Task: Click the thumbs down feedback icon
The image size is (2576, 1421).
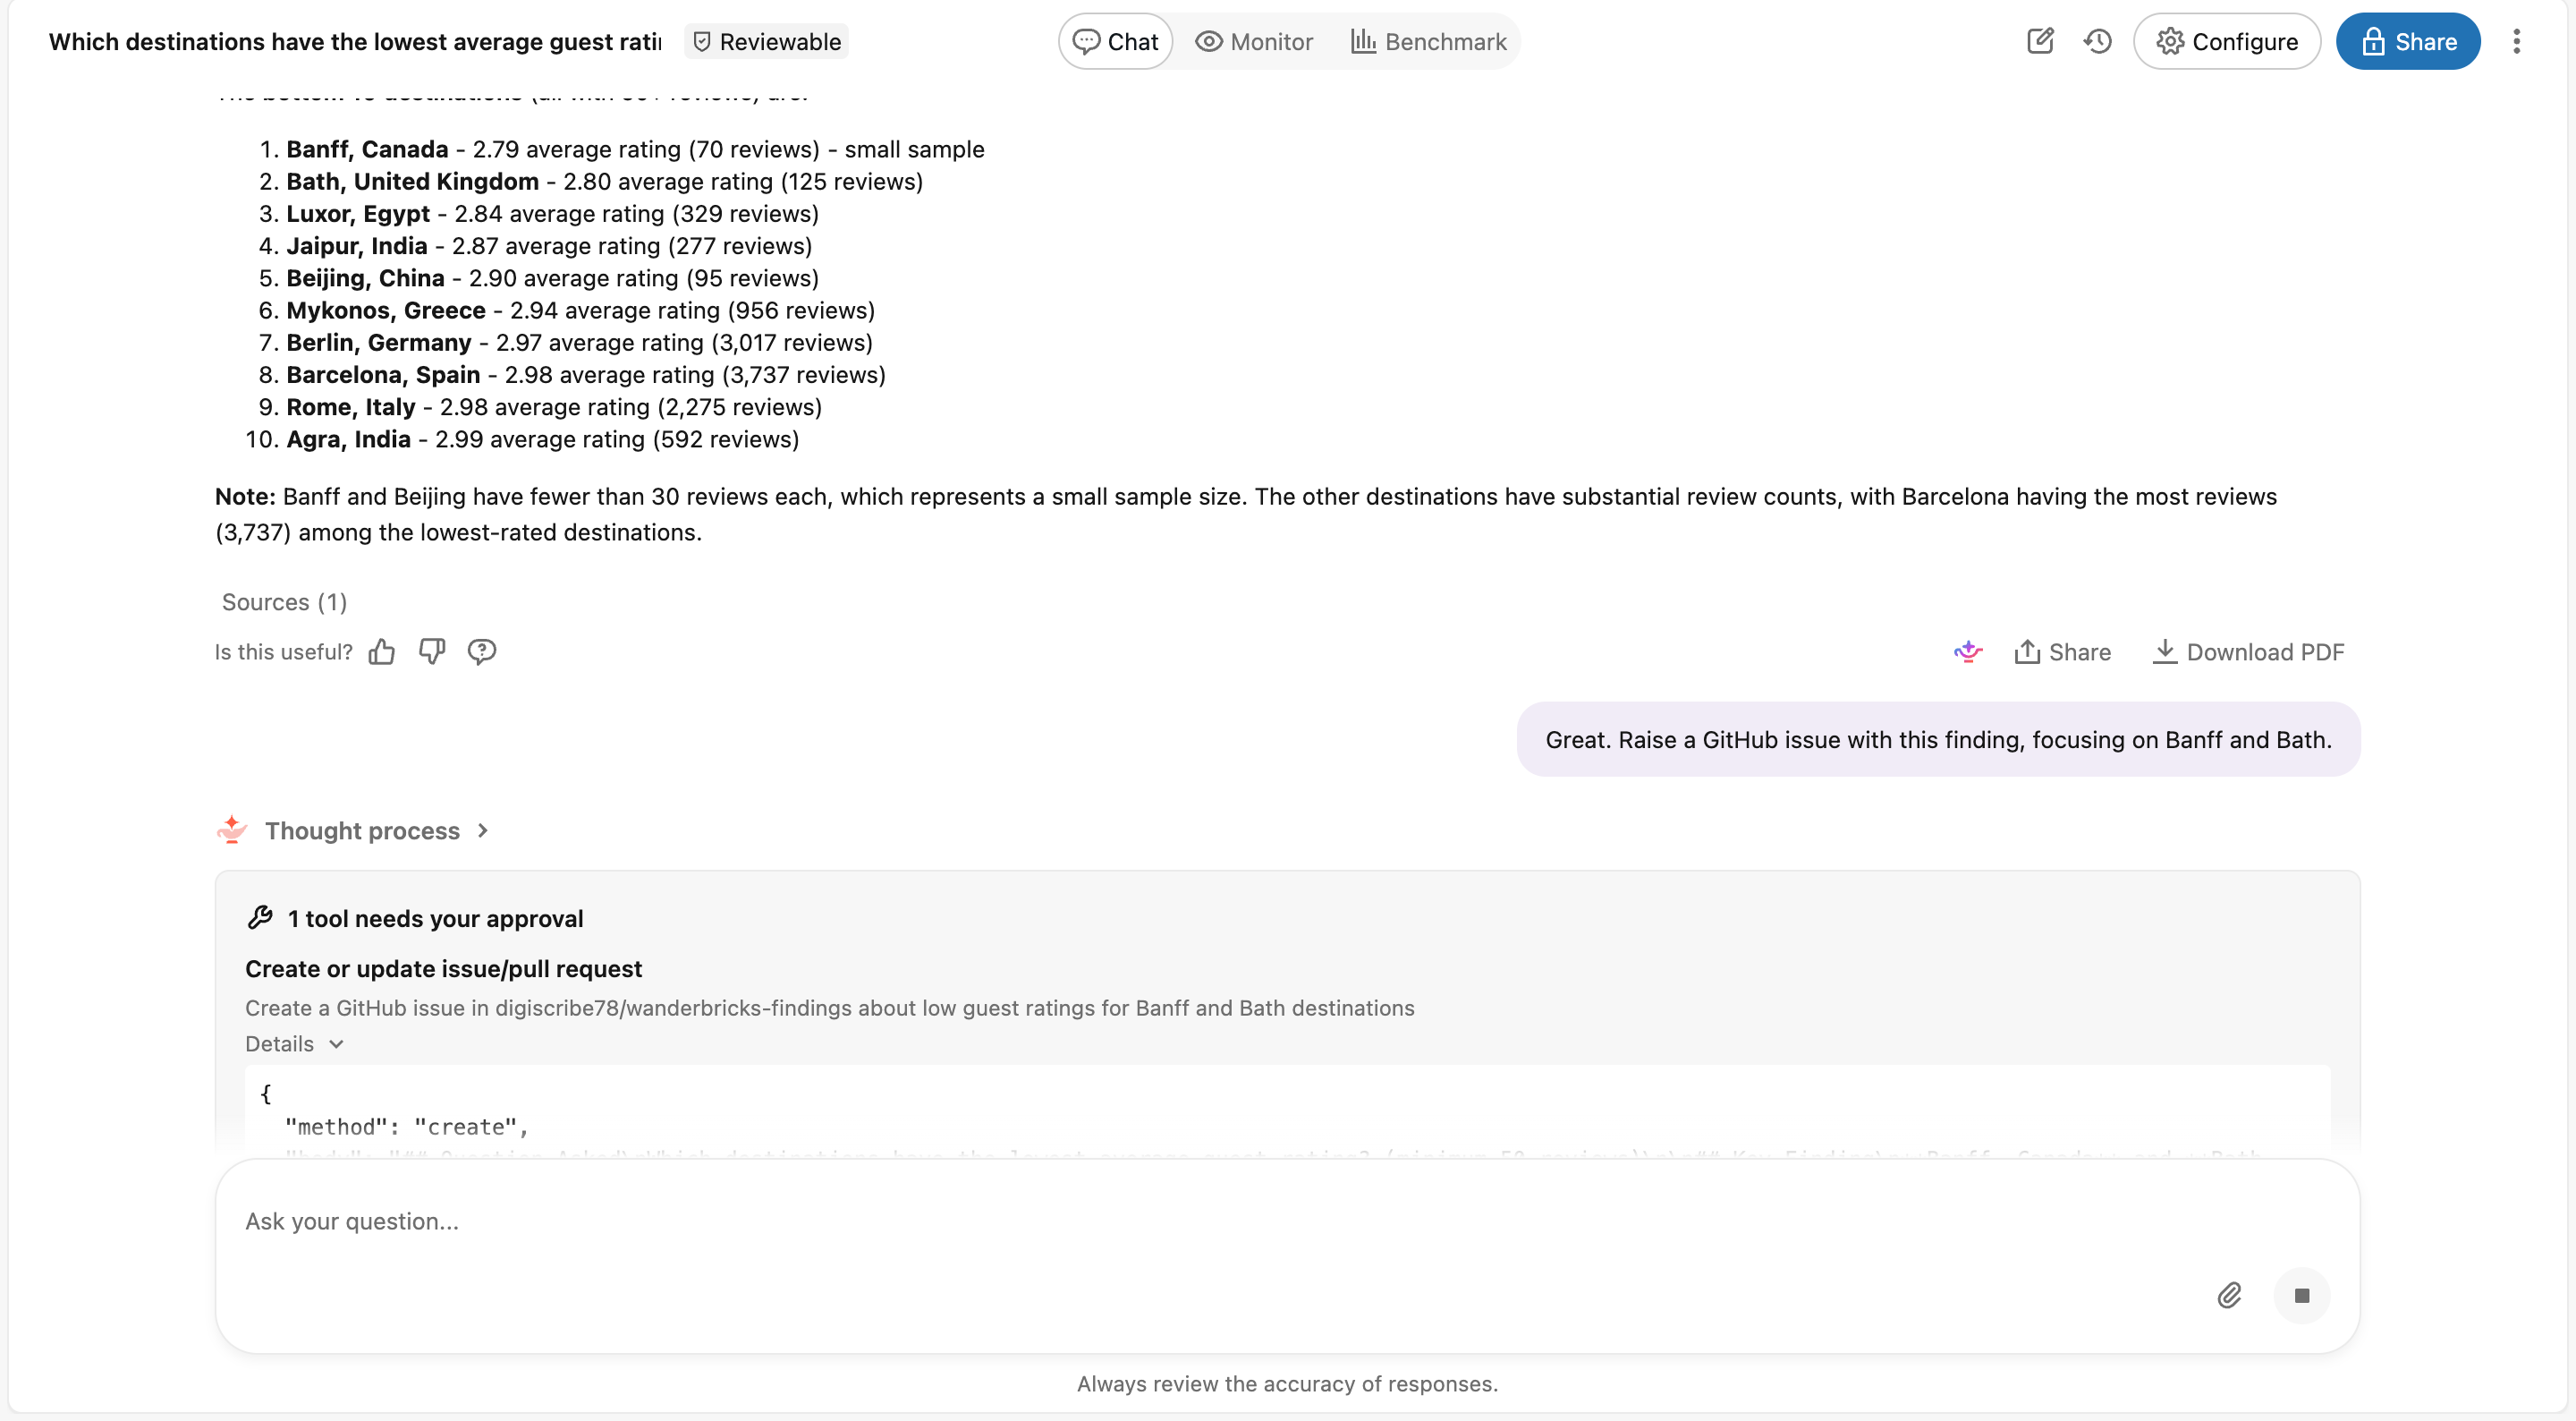Action: click(x=431, y=651)
